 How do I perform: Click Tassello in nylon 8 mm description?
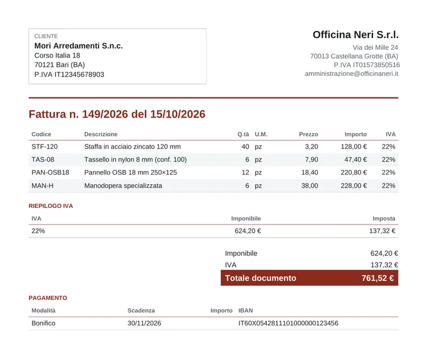tap(135, 160)
